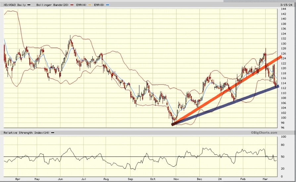
Task: Click the Jul month label
Action: tap(84, 179)
